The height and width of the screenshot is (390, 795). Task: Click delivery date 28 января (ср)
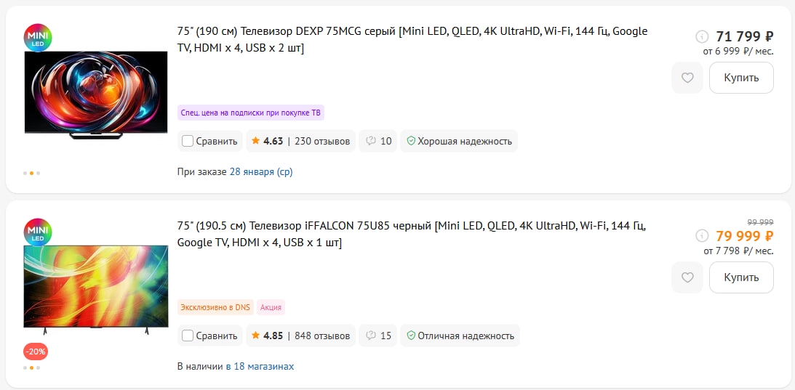tap(261, 171)
